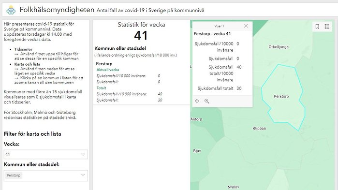
Task: Click the Folkhälsomyndigheten logo icon
Action: tap(11, 10)
